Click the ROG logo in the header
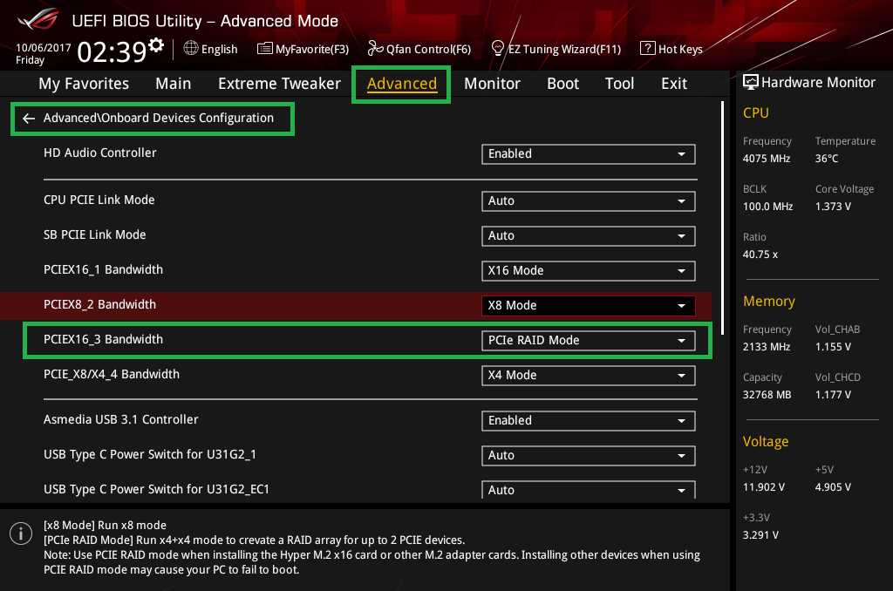Image resolution: width=893 pixels, height=591 pixels. (37, 20)
